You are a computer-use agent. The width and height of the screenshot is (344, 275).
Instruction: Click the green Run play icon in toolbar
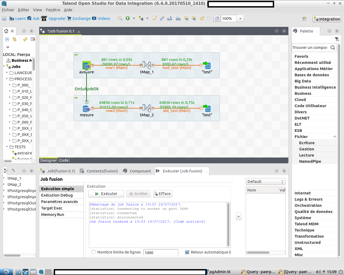128,19
